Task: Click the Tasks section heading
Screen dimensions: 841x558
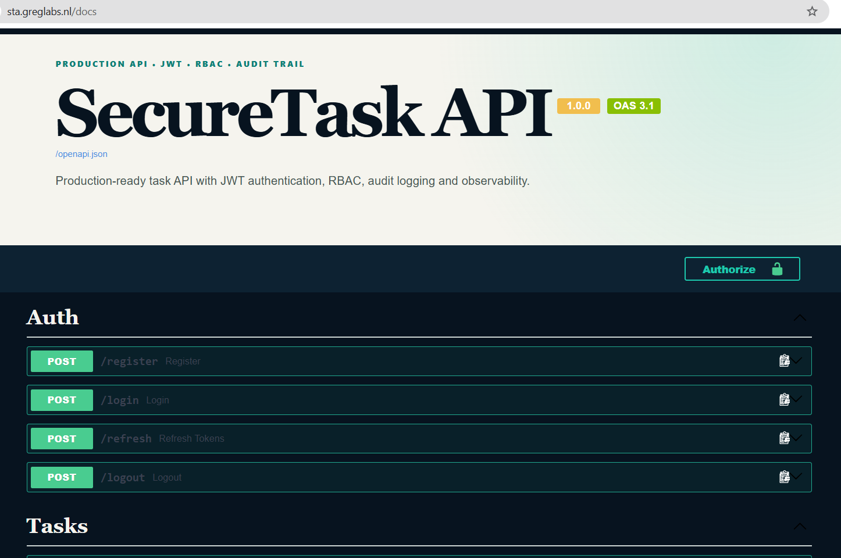Action: 57,526
